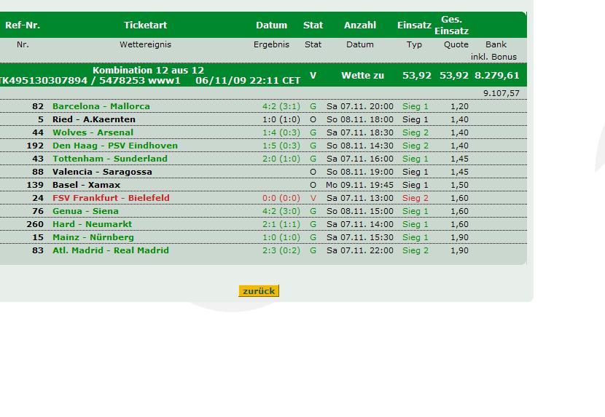
Task: Click the Ges. Einsatz column header
Action: [451, 25]
